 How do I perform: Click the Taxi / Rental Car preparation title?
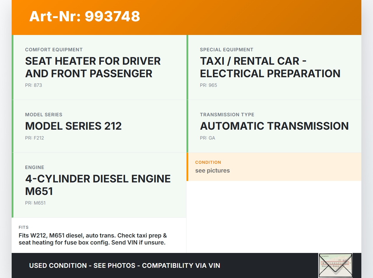coord(270,67)
